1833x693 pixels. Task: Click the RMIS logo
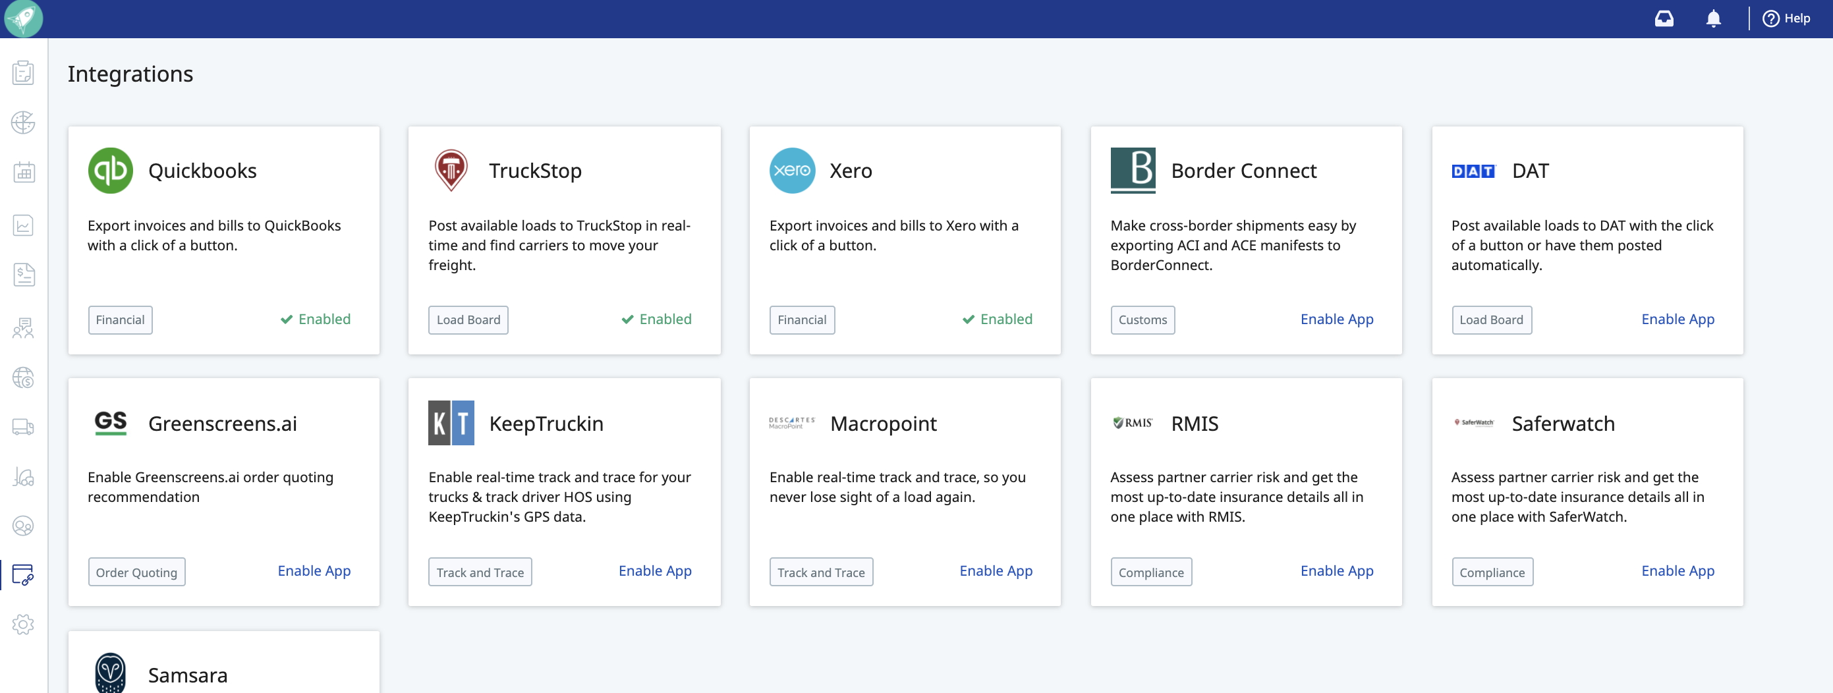pyautogui.click(x=1133, y=423)
